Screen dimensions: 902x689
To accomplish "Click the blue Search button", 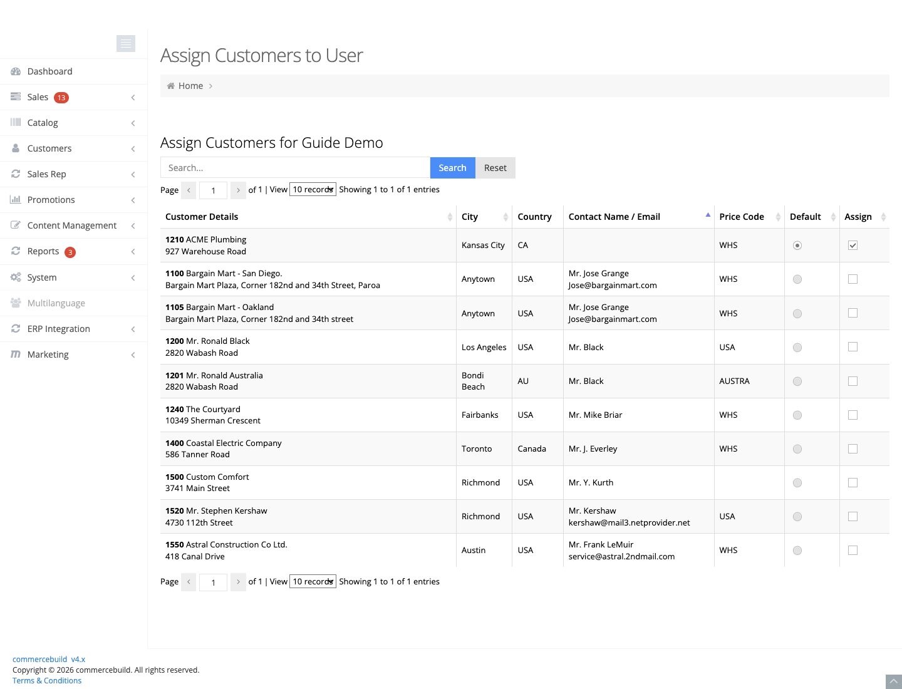I will 452,168.
